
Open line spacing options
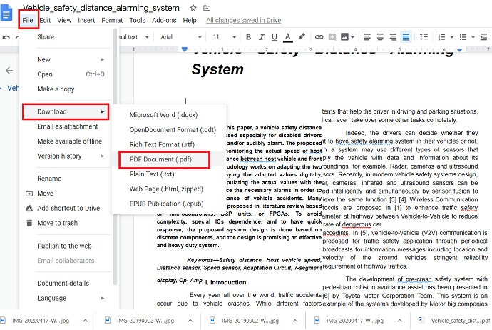pyautogui.click(x=424, y=37)
